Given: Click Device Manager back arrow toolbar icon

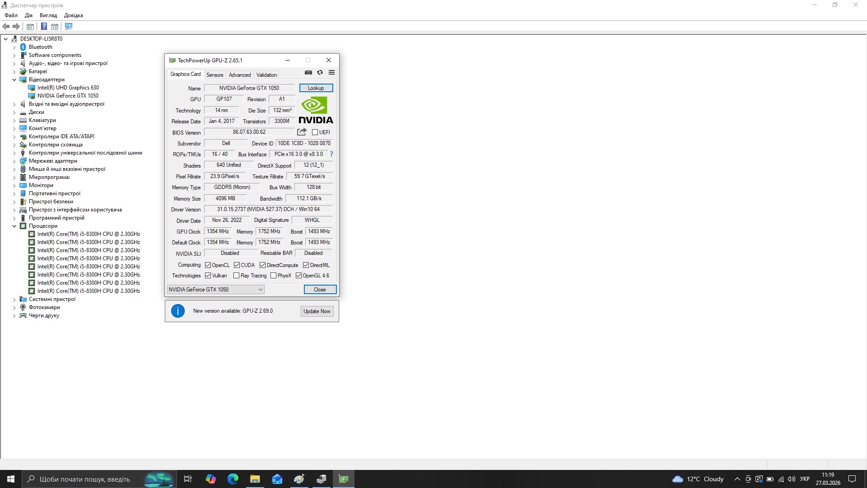Looking at the screenshot, I should tap(6, 26).
